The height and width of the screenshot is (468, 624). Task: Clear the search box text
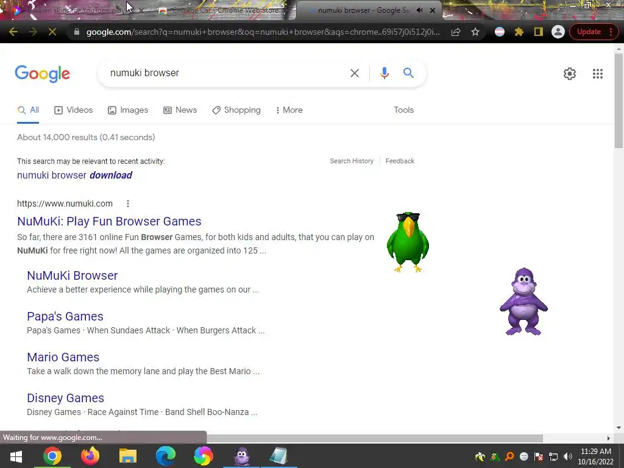click(x=354, y=73)
